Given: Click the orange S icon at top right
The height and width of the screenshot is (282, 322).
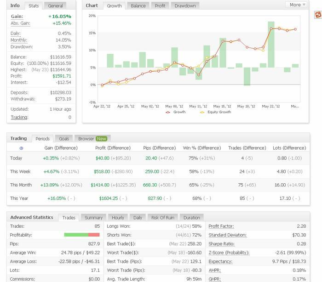Looking at the screenshot, I should pos(318,15).
